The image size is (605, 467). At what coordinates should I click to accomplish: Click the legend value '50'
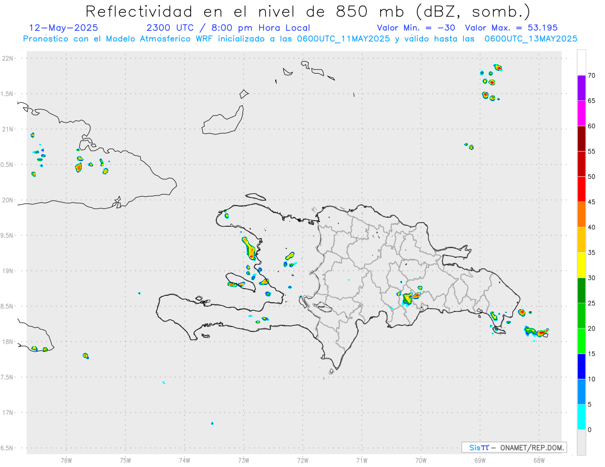592,177
